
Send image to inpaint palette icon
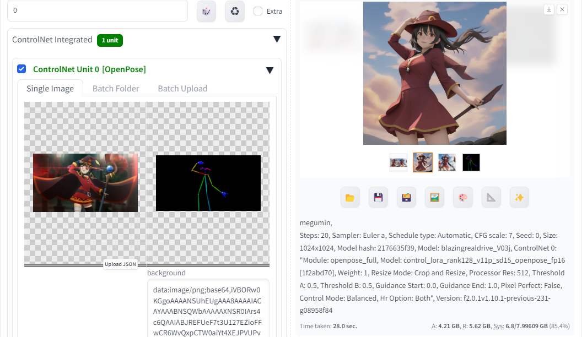point(463,198)
